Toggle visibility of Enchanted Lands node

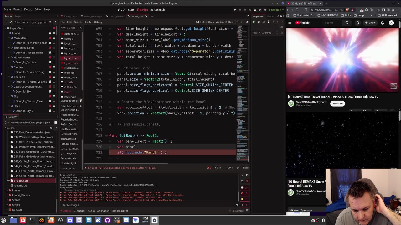tap(54, 48)
